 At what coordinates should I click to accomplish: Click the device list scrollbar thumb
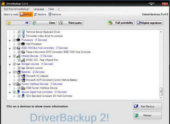point(161,91)
